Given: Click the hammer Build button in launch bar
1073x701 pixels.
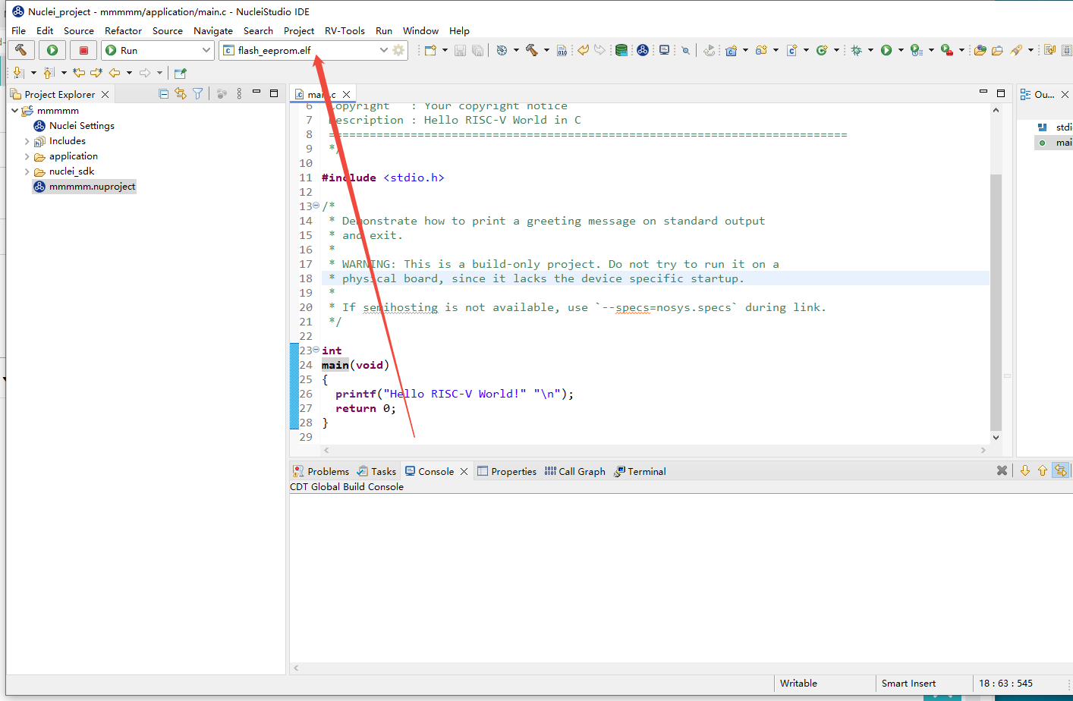Looking at the screenshot, I should [x=21, y=50].
